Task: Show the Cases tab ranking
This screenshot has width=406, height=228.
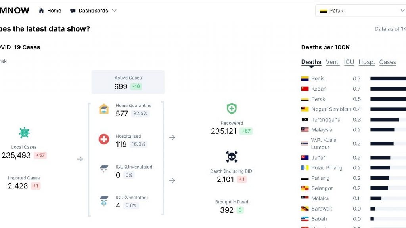Action: [387, 62]
